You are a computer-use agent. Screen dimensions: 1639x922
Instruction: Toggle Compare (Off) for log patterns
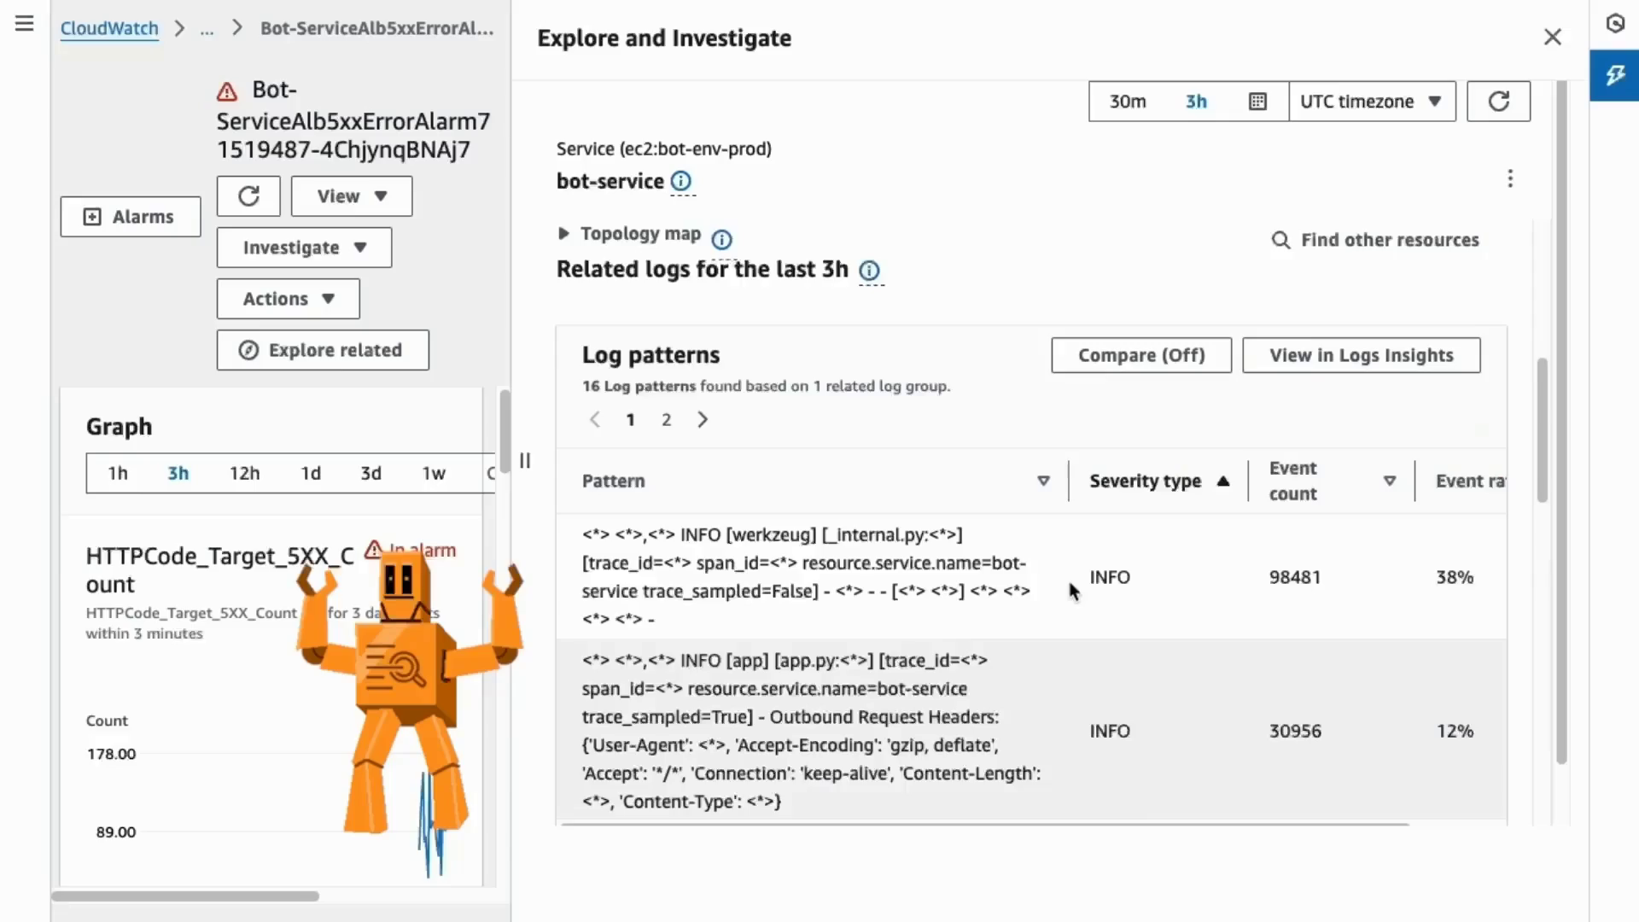coord(1140,355)
